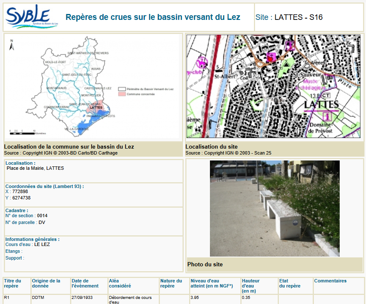Image resolution: width=366 pixels, height=304 pixels.
Task: Click the MONTPELLIER label on the basin map
Action: click(91, 95)
